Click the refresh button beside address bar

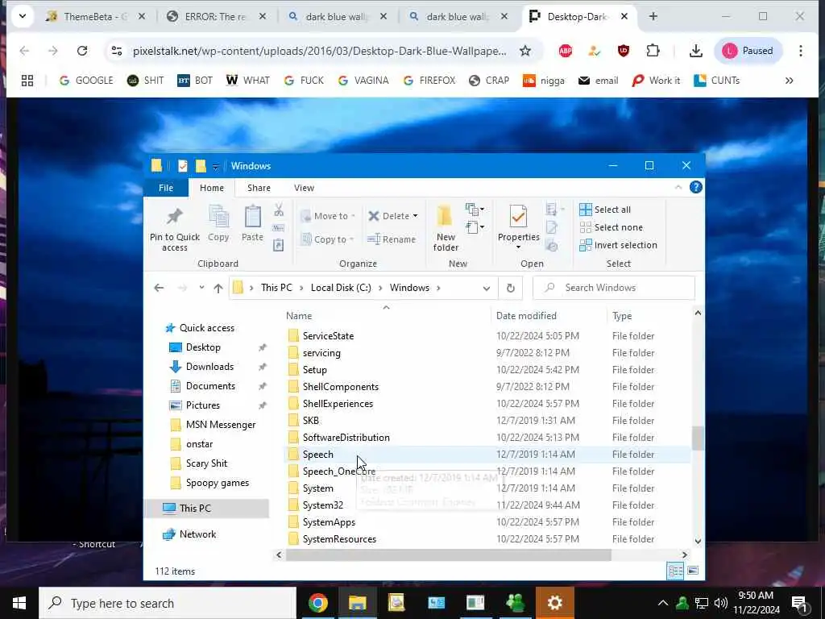coord(510,288)
